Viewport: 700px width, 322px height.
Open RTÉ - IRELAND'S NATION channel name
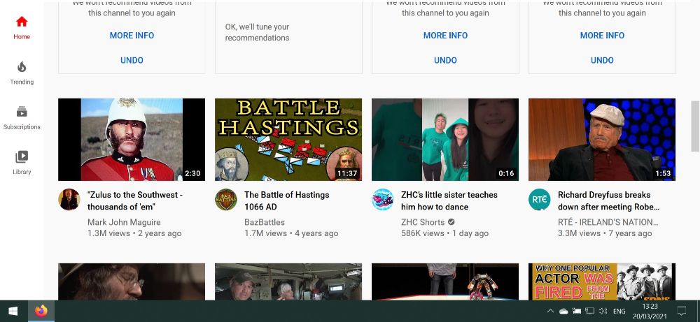pos(608,222)
